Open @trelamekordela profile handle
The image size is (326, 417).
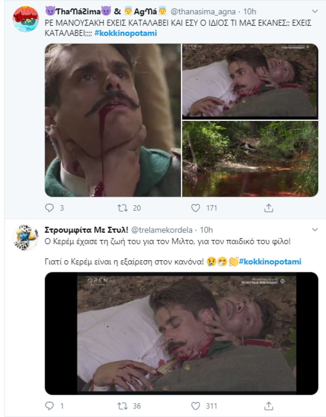coord(162,230)
